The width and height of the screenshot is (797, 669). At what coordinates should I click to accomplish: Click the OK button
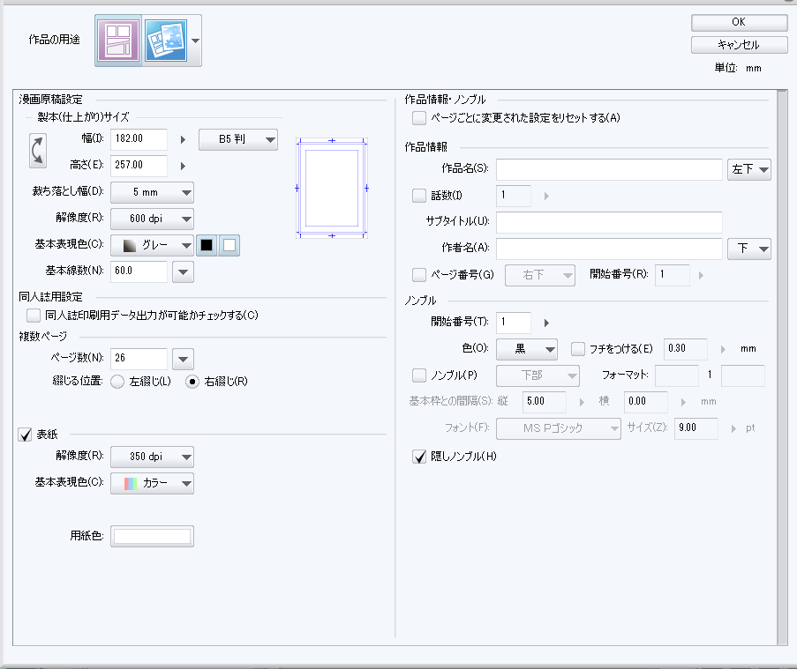click(x=739, y=22)
